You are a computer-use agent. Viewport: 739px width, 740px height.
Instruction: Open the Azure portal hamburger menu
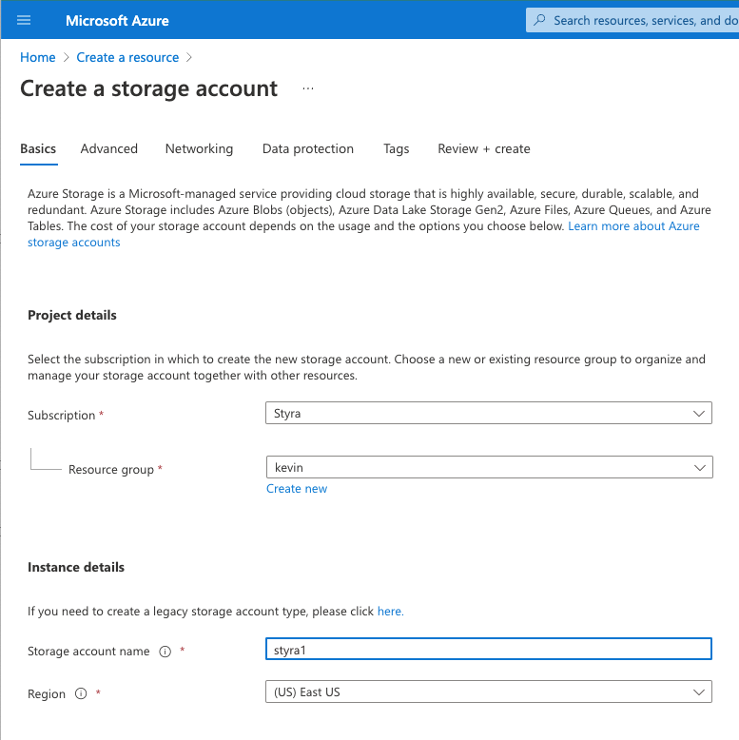(x=24, y=20)
